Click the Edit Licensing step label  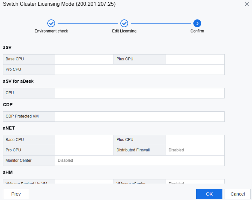click(x=124, y=31)
